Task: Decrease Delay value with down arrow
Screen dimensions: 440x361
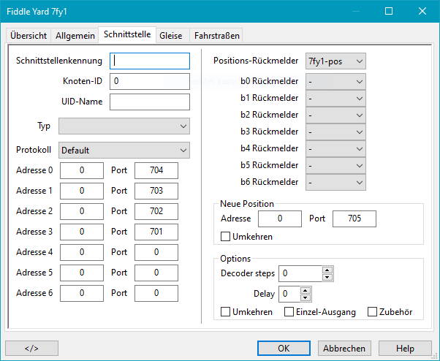Action: click(x=306, y=298)
